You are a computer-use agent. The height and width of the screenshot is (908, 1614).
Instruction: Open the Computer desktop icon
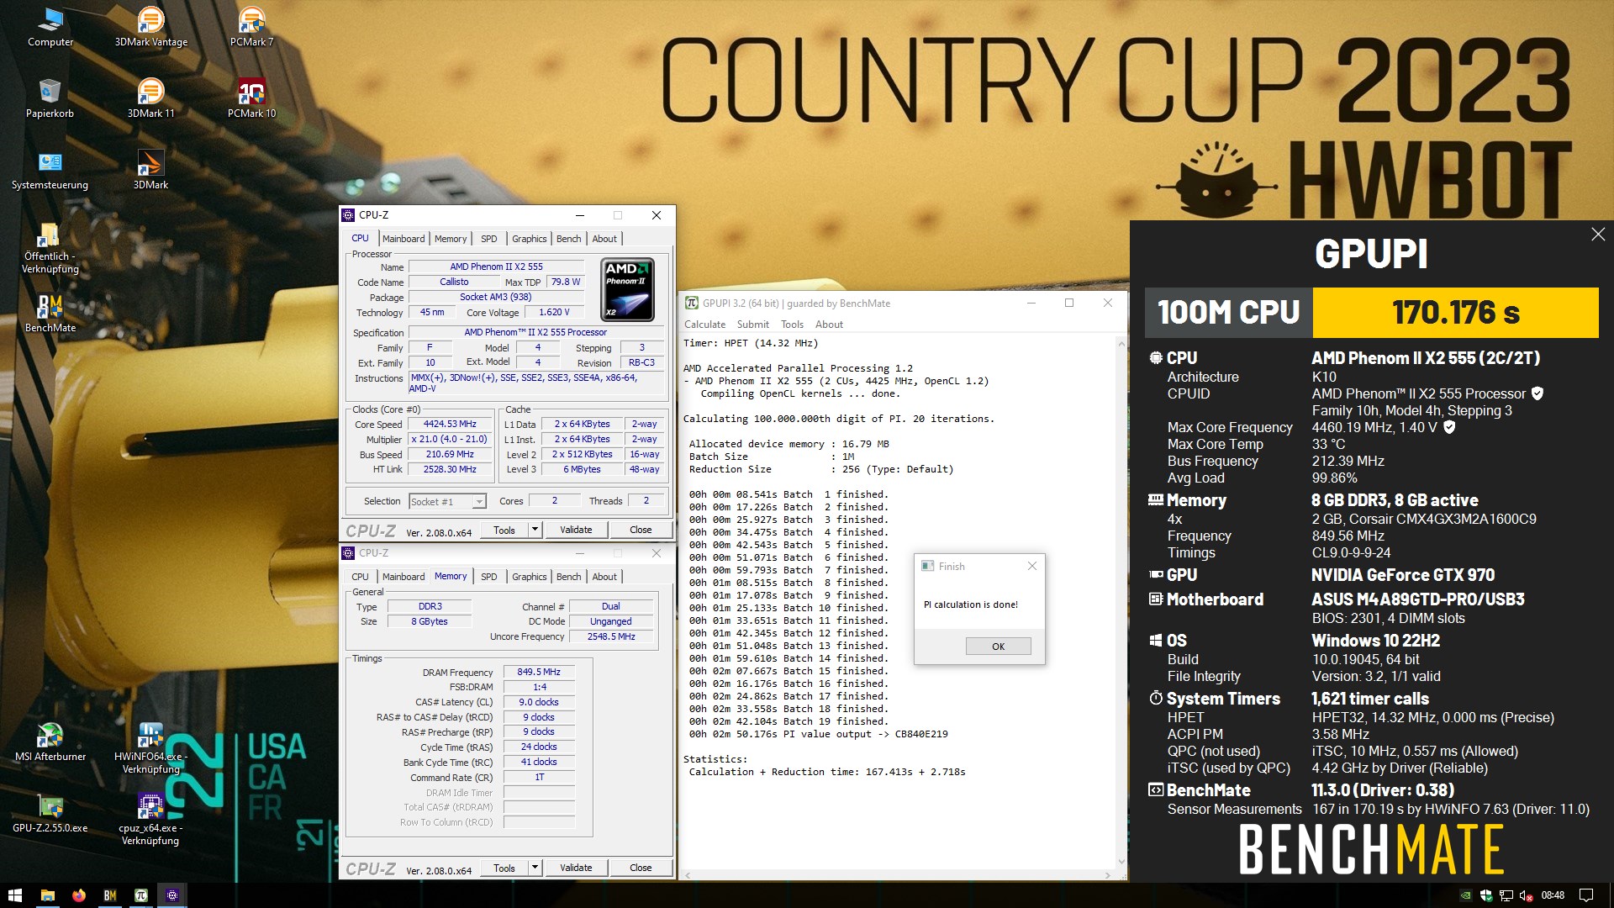(50, 27)
